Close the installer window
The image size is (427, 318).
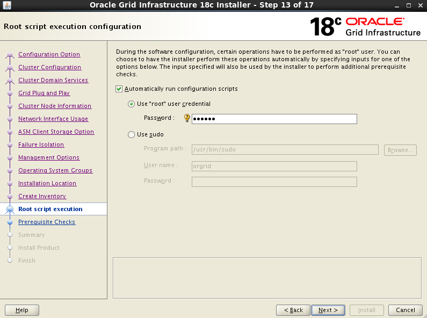tap(421, 5)
